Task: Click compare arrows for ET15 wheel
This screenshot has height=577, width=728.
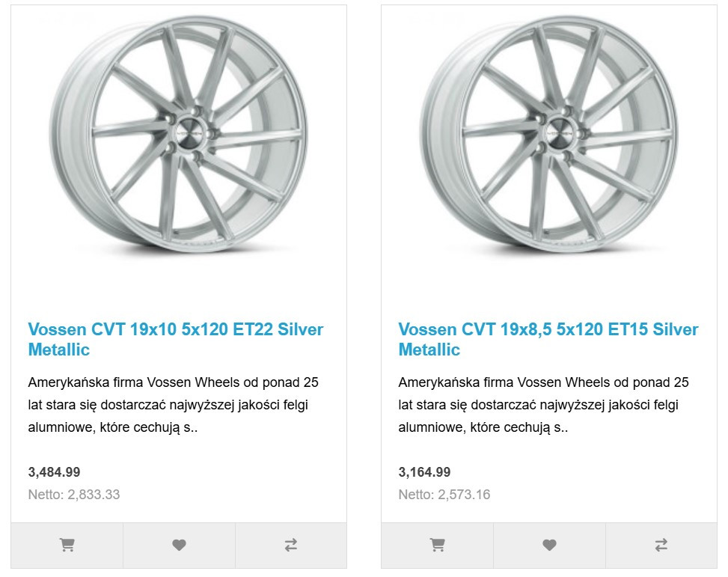Action: click(x=661, y=546)
